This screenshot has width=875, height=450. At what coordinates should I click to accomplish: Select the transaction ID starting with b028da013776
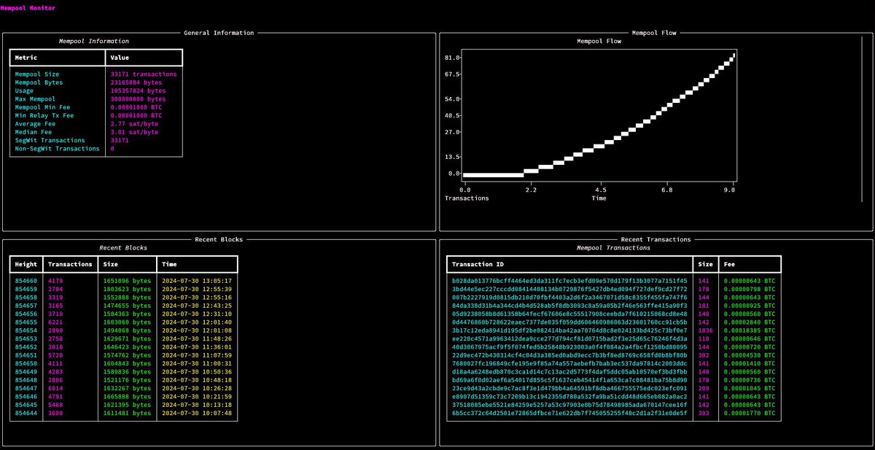[569, 281]
